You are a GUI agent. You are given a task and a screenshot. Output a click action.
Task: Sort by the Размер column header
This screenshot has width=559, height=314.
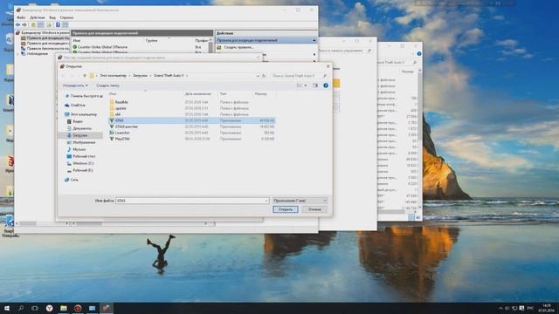[x=260, y=93]
